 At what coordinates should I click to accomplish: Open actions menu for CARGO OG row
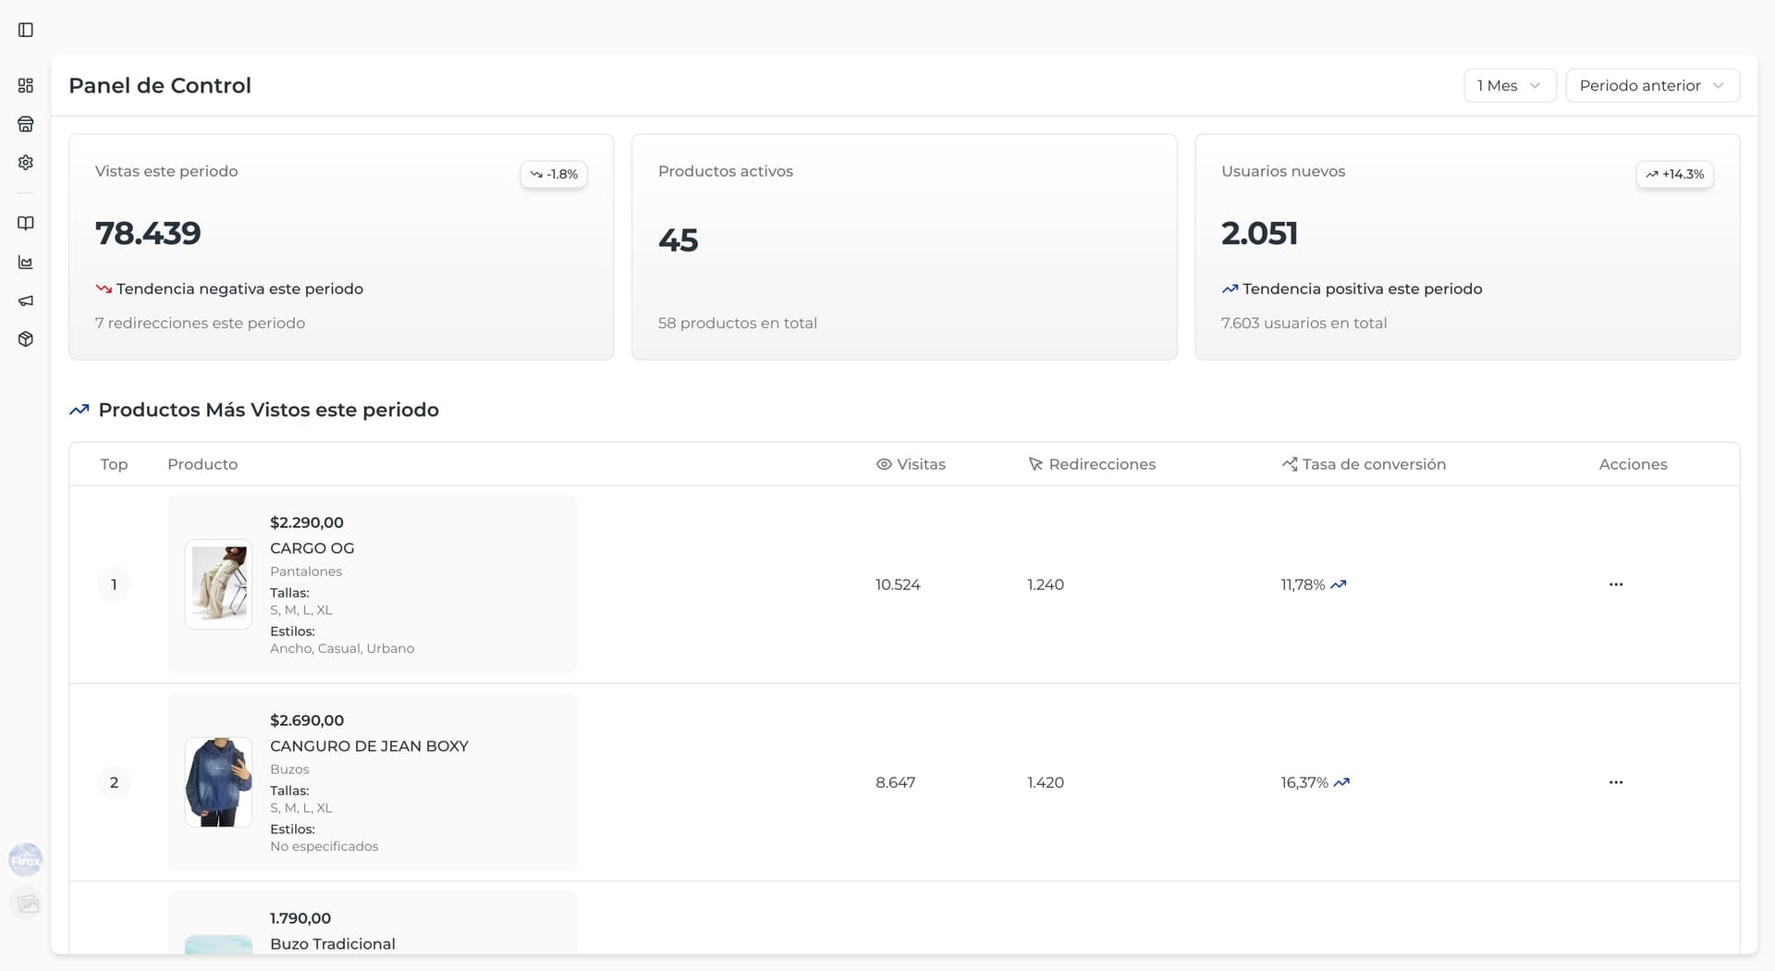click(x=1615, y=584)
